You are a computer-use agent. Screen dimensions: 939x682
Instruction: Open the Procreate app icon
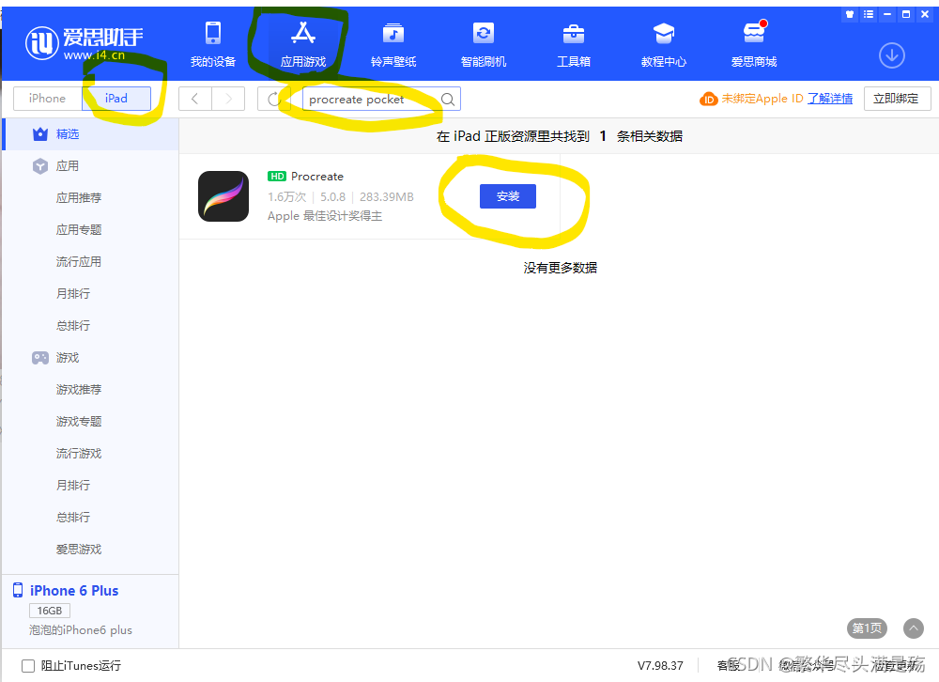coord(223,196)
